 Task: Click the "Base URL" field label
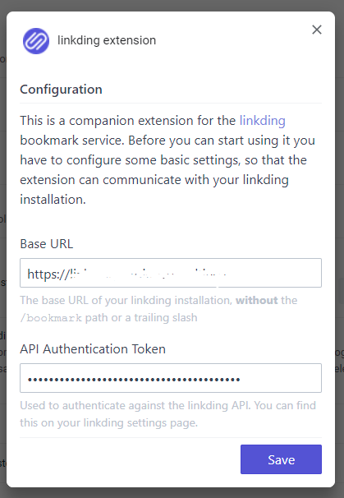click(47, 244)
